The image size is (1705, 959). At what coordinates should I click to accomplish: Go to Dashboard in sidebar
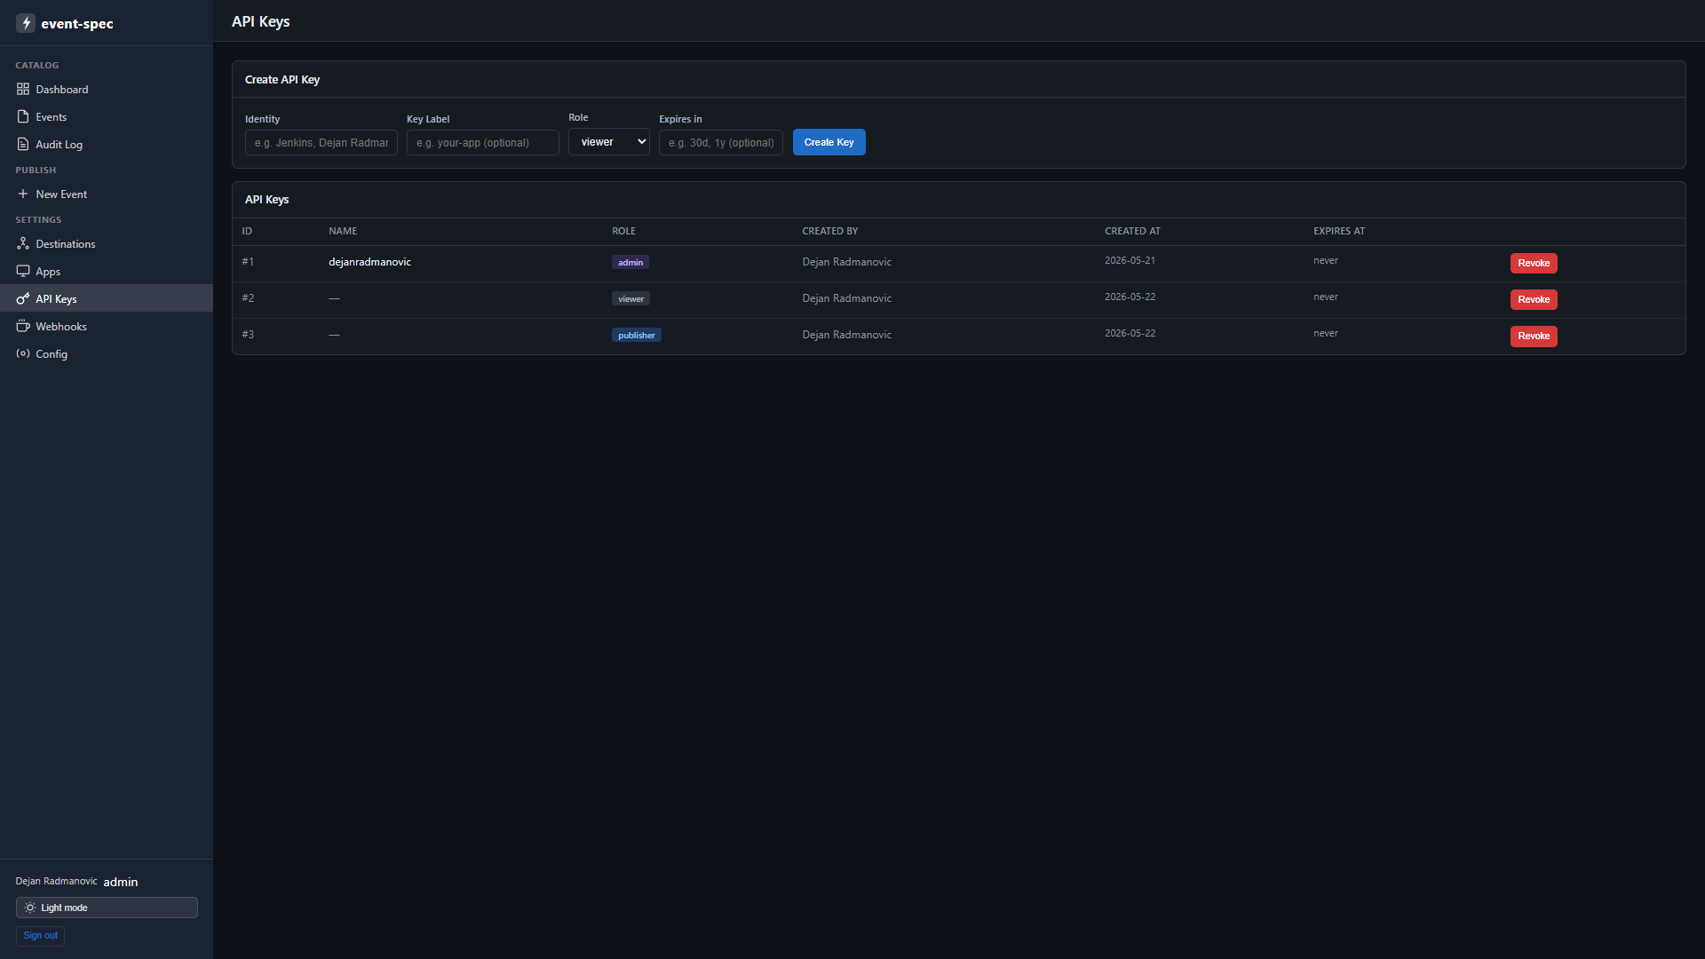click(x=107, y=90)
